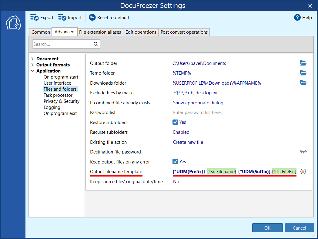Click the %TEMP% folder value

182,73
